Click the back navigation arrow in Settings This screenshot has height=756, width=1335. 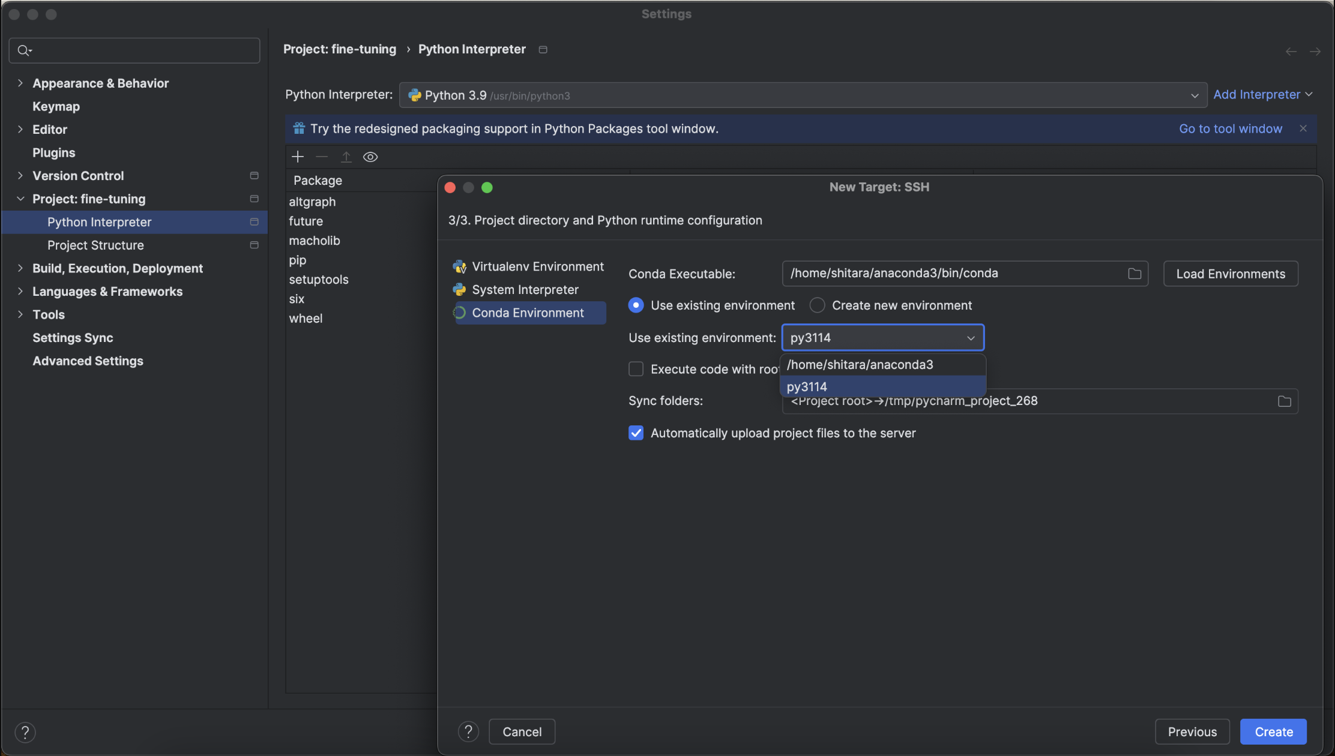[1291, 52]
